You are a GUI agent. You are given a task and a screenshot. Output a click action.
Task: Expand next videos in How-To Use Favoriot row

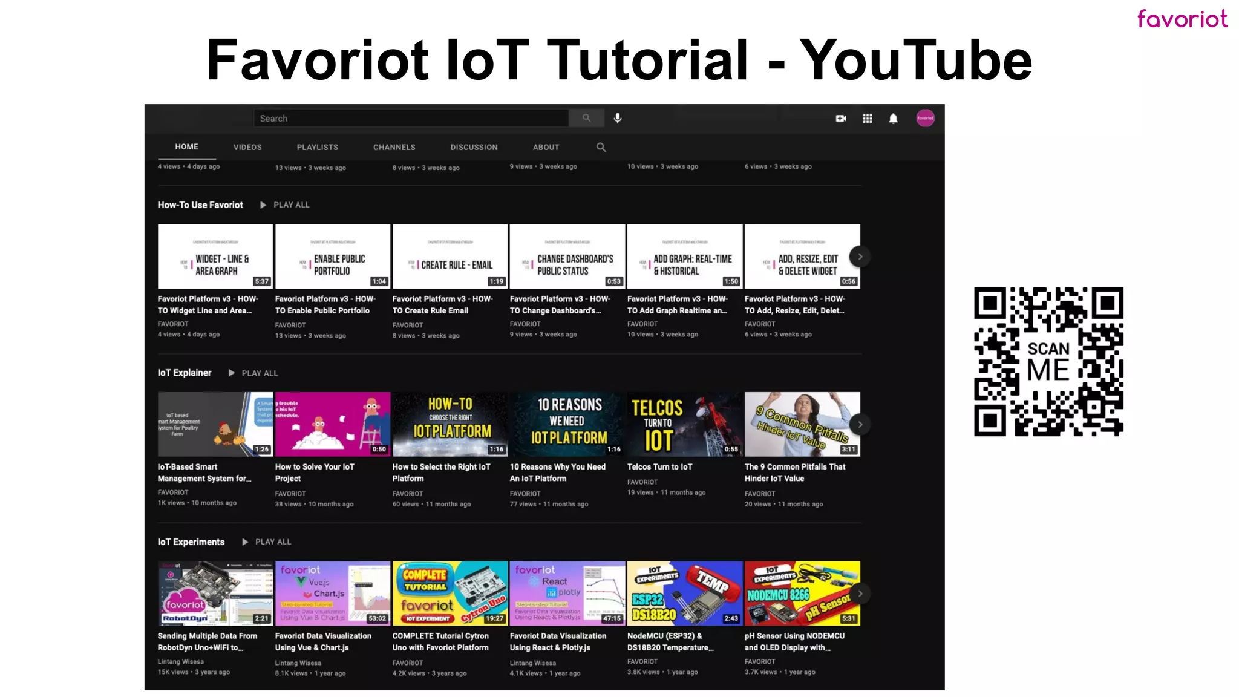pos(860,257)
